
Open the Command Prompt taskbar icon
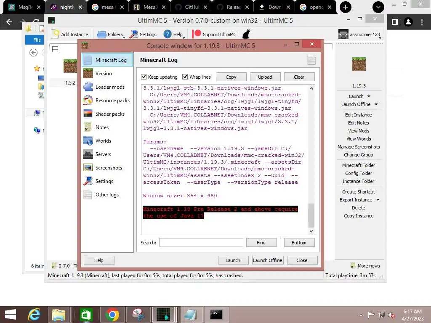216,315
